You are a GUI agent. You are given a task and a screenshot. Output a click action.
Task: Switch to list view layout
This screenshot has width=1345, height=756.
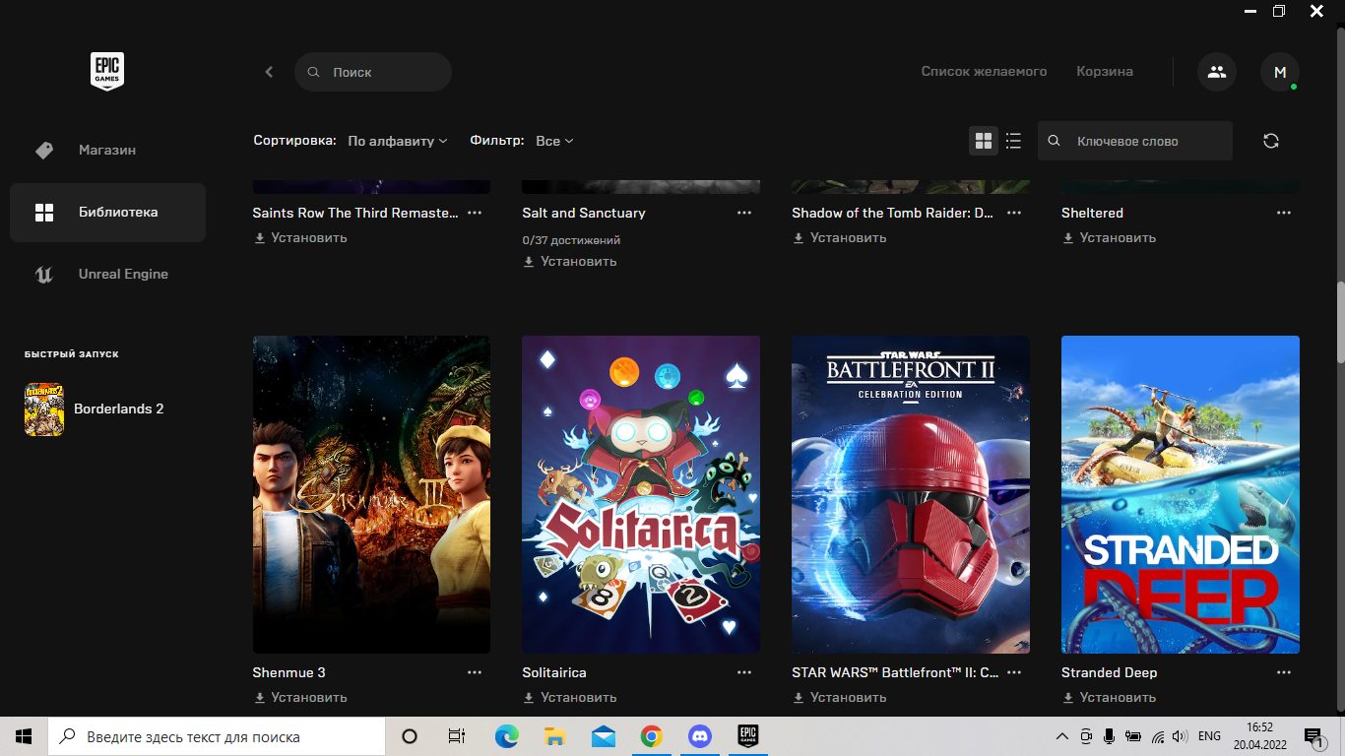pyautogui.click(x=1013, y=141)
